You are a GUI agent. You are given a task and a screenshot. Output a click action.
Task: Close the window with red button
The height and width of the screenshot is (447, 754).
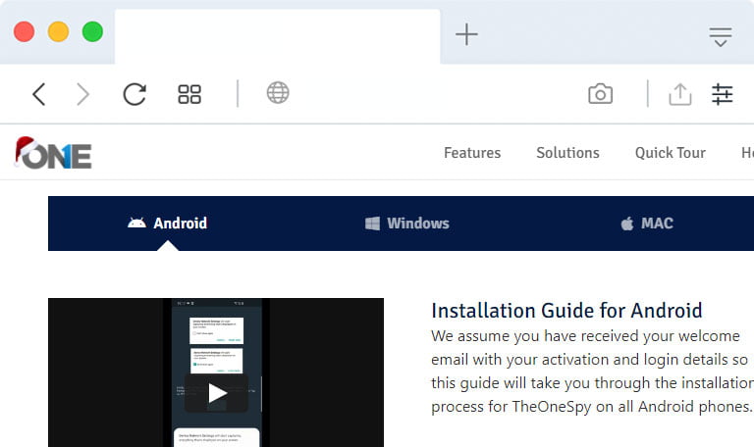pos(24,31)
